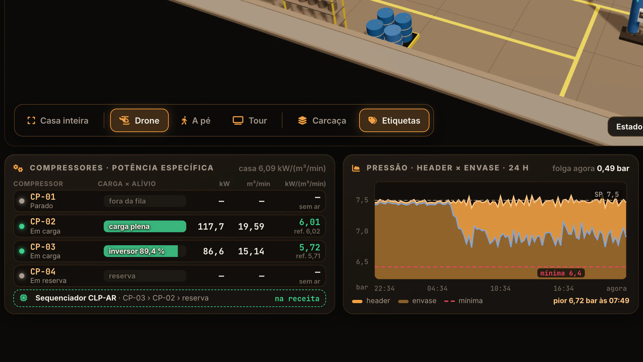Click the grey status dot of CP-01

coord(22,201)
